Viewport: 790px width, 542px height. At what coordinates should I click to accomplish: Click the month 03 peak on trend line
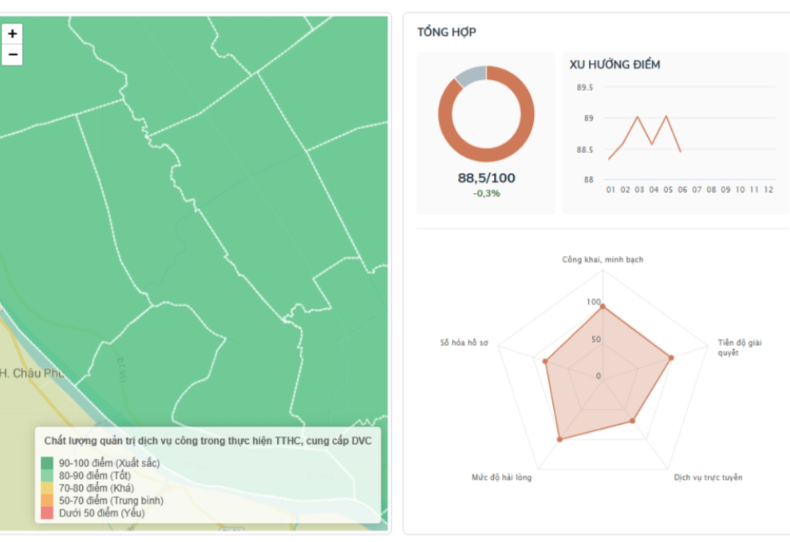pyautogui.click(x=638, y=117)
